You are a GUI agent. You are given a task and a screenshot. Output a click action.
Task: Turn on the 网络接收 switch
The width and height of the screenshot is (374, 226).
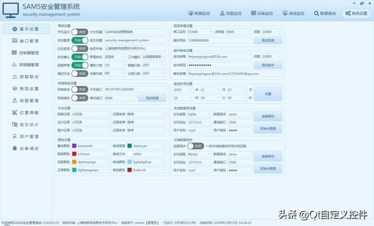pos(79,98)
